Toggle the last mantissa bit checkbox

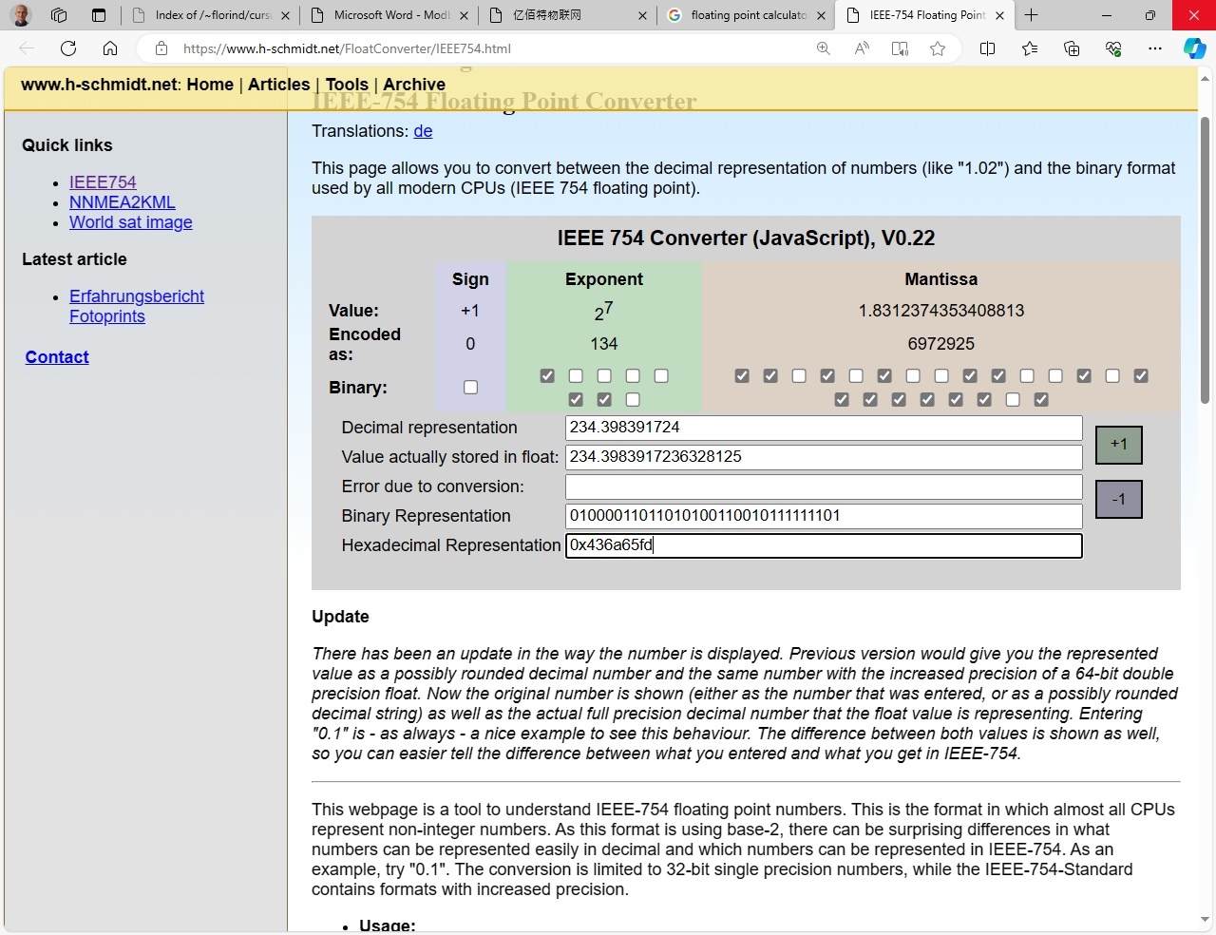[x=1041, y=400]
